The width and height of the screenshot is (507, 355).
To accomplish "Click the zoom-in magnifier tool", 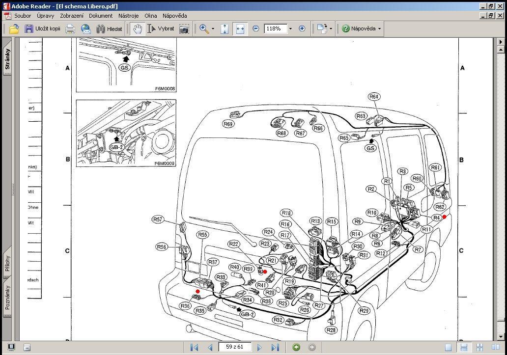I will pyautogui.click(x=204, y=29).
